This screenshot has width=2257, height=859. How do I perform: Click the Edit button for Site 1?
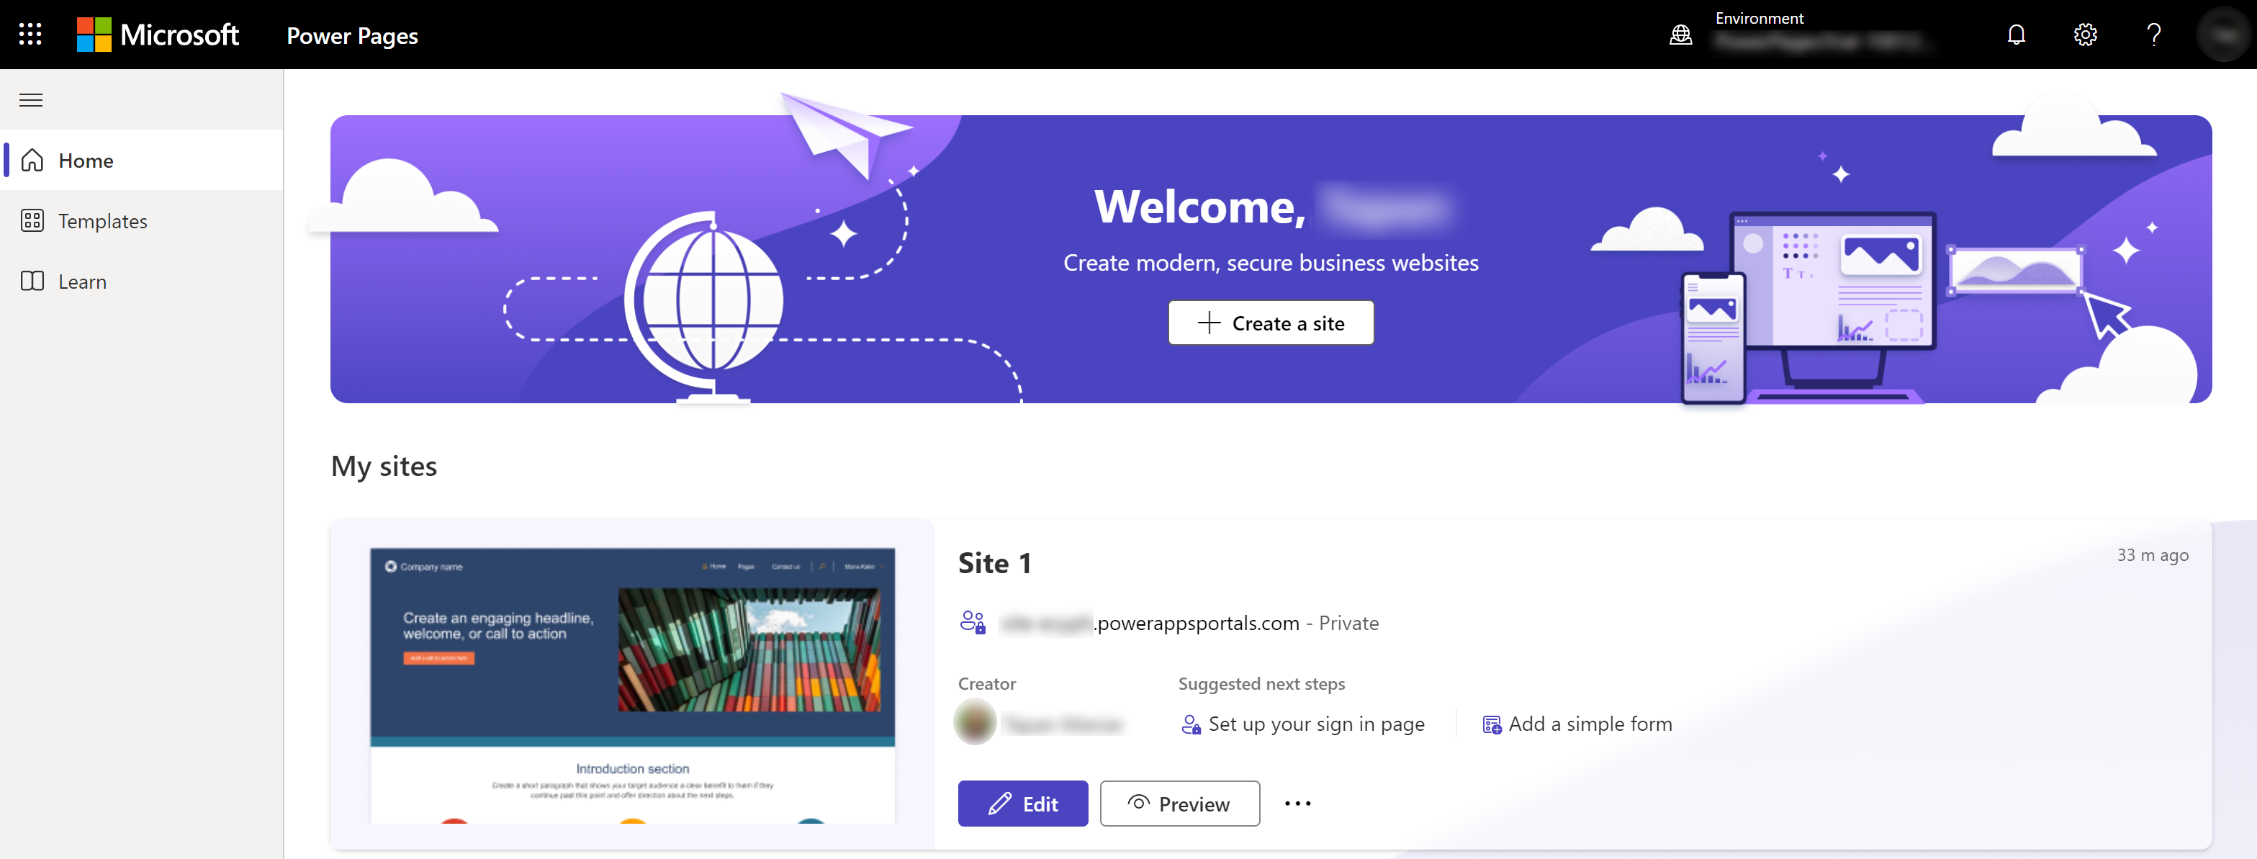(x=1024, y=803)
